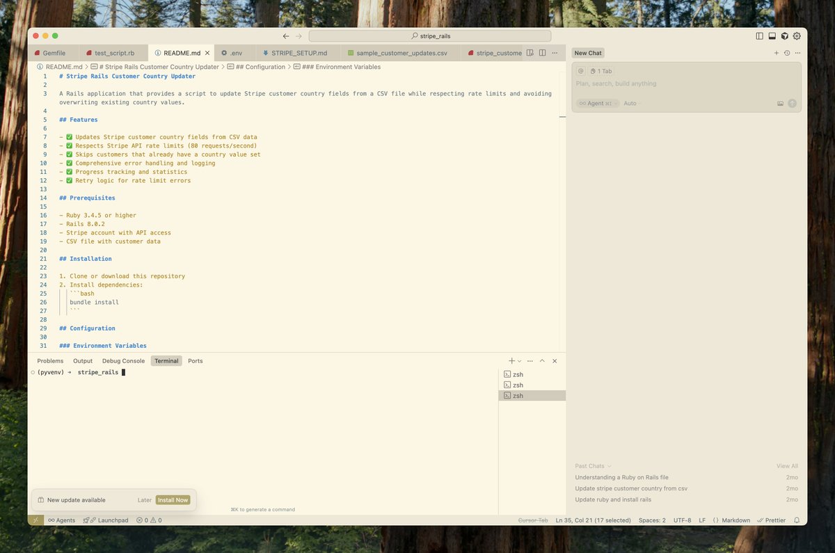Open the Output panel tab
This screenshot has height=553, width=835.
pos(83,361)
